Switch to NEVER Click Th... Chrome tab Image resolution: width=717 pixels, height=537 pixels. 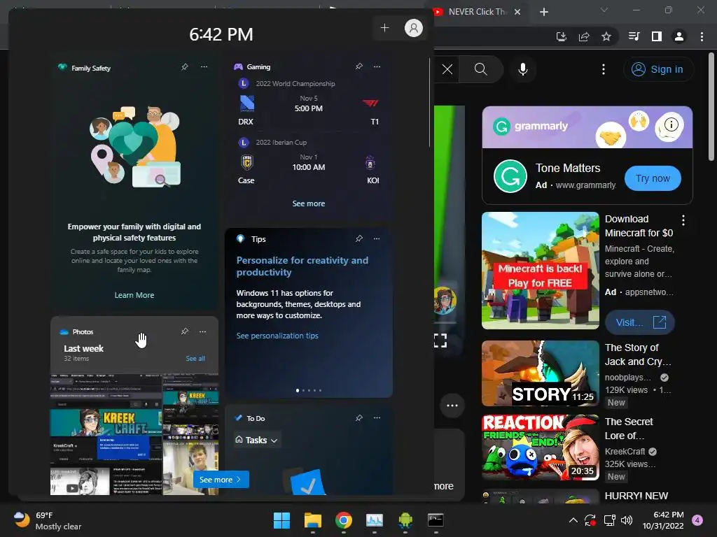pyautogui.click(x=477, y=12)
